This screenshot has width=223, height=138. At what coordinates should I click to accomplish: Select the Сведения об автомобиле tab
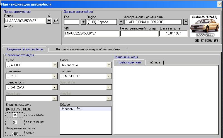tap(25, 49)
